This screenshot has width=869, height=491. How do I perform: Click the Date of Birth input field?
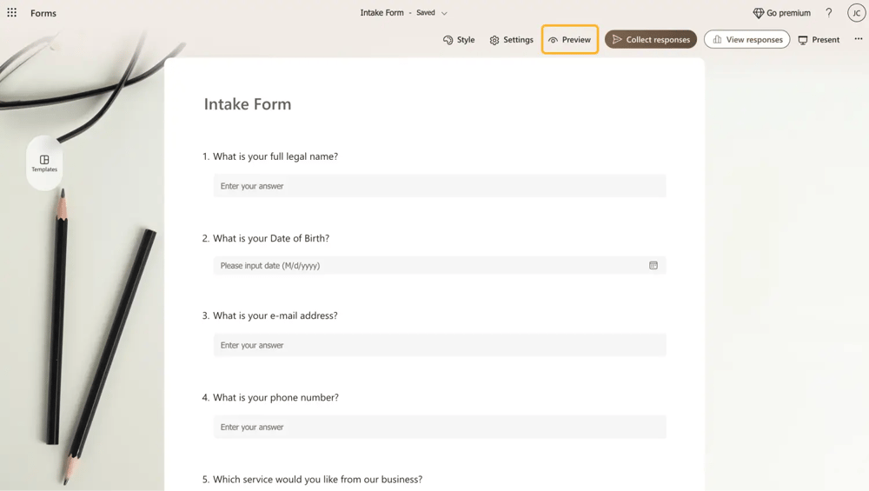pos(430,266)
